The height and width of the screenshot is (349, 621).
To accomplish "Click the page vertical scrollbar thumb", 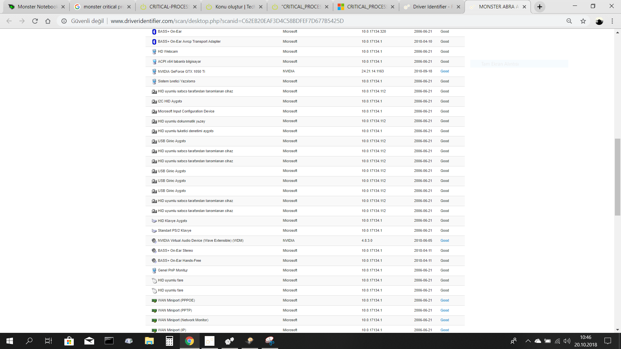I will [x=617, y=177].
